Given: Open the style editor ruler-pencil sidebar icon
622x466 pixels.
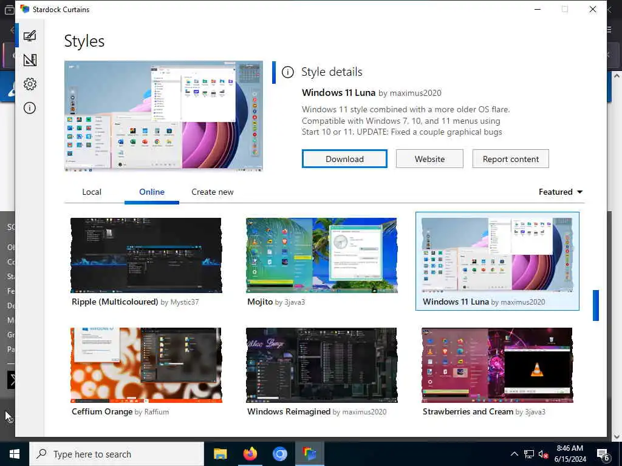Looking at the screenshot, I should [30, 60].
